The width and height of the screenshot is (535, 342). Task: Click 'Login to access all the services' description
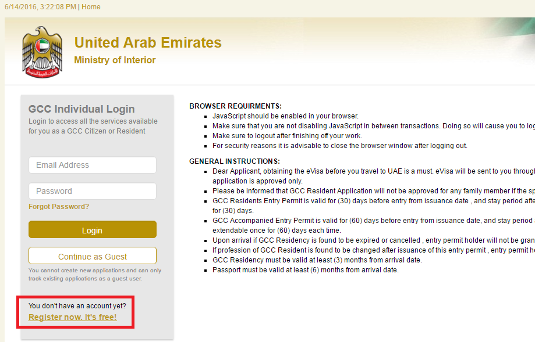(93, 126)
